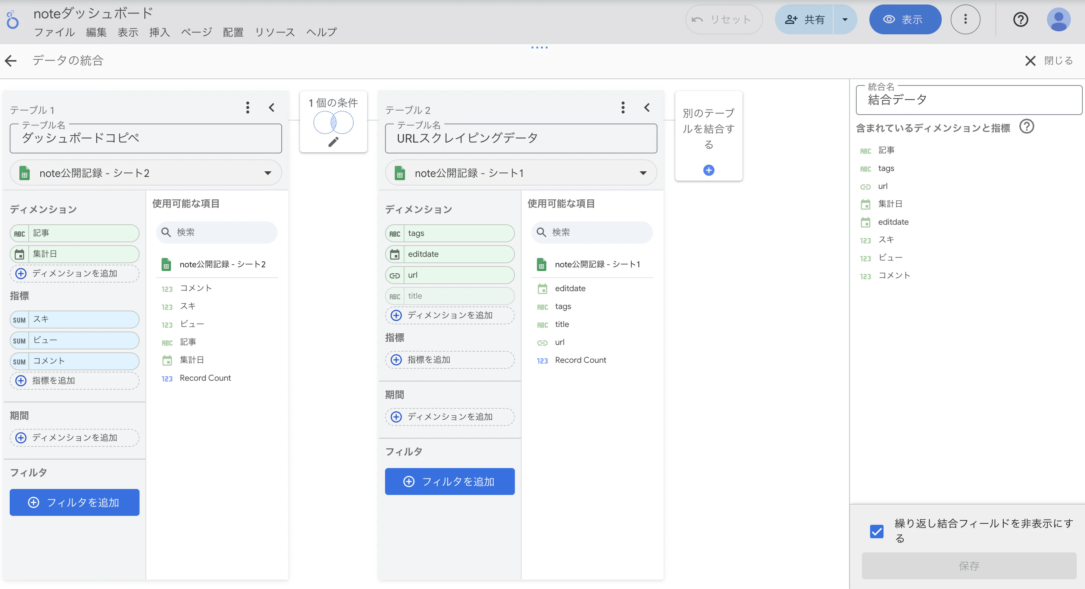Click Table 1 フィルタを追加 button

(x=75, y=502)
